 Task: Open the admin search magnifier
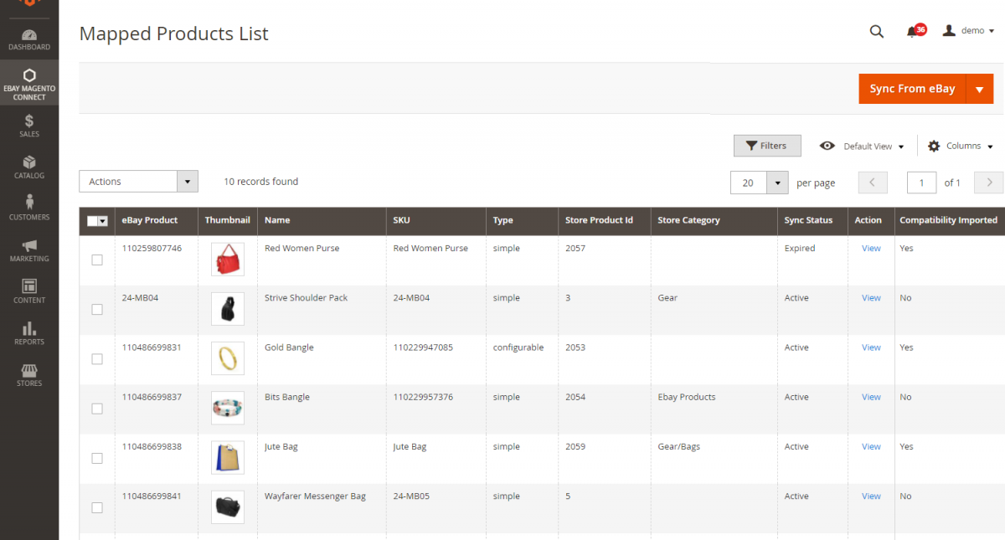coord(876,31)
